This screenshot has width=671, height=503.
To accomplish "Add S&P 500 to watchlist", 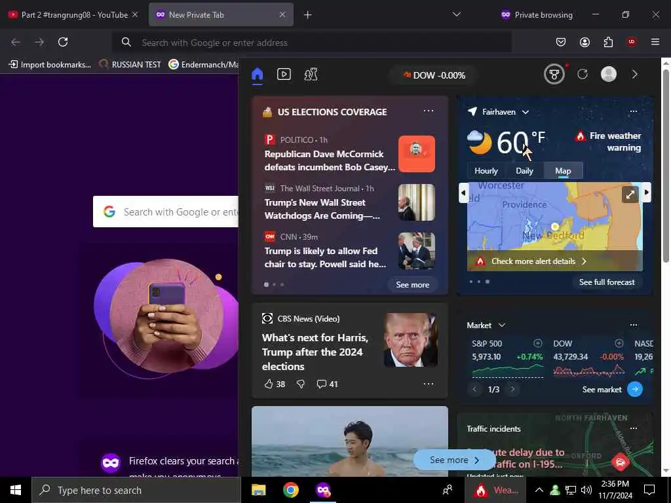I will pyautogui.click(x=538, y=343).
